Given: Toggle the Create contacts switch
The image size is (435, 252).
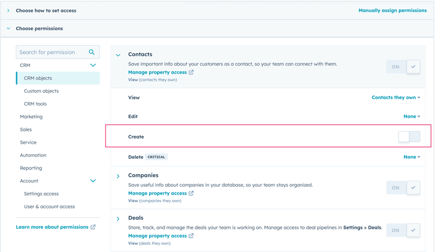Looking at the screenshot, I should [x=409, y=136].
